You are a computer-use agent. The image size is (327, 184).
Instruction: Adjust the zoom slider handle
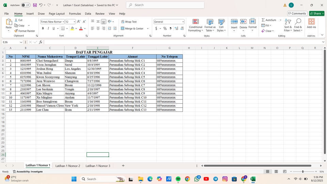tap(303, 171)
